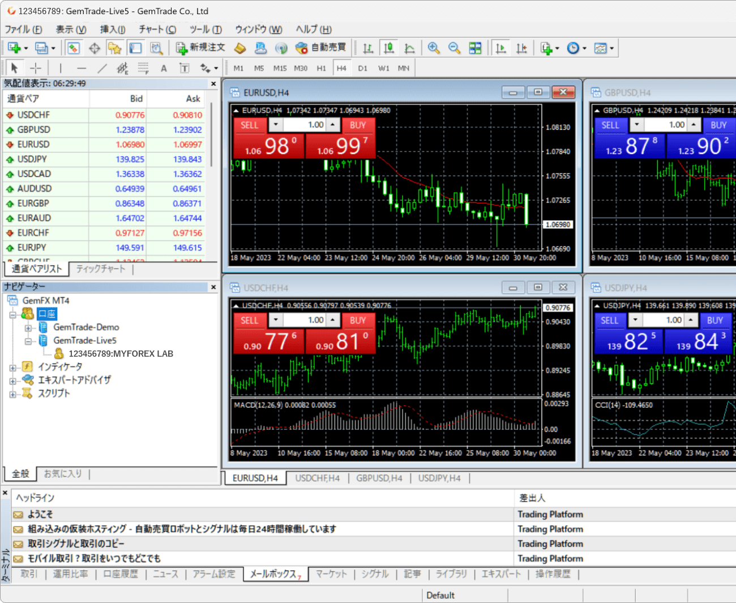The width and height of the screenshot is (736, 603).
Task: Expand the エキスパートアドバイザ tree node
Action: (x=12, y=380)
